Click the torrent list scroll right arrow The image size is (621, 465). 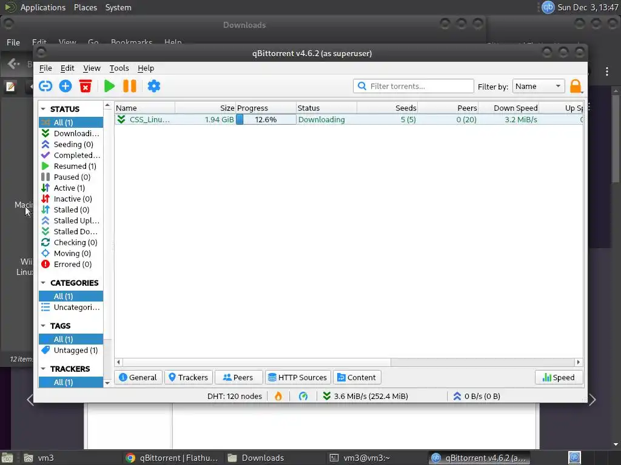[x=578, y=362]
